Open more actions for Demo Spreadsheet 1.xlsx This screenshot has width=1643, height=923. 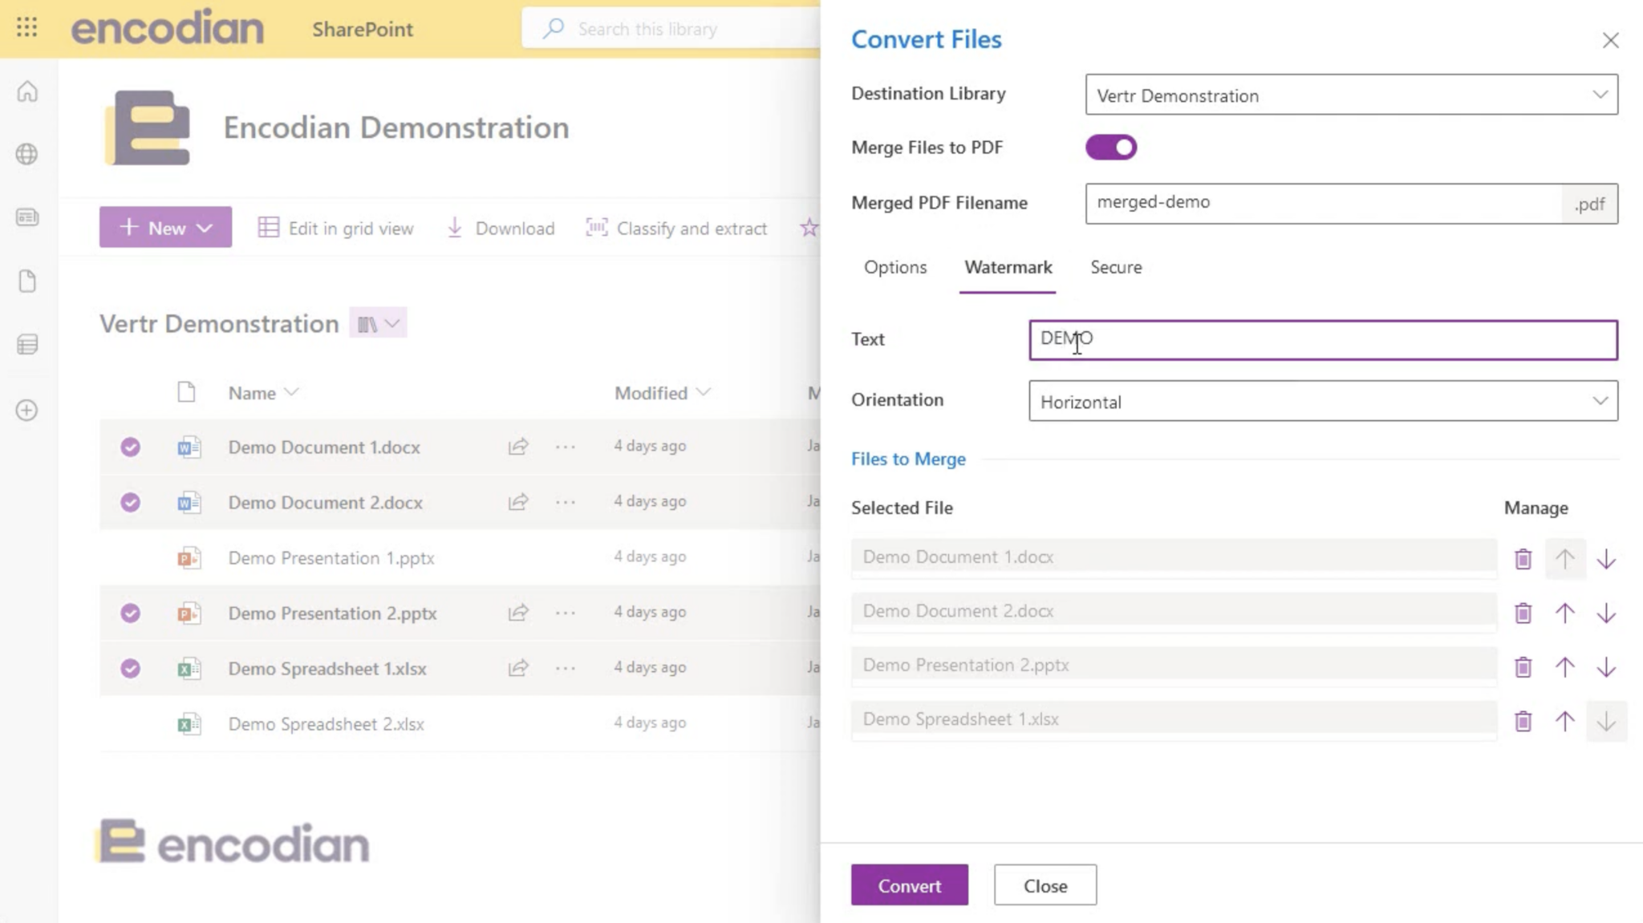[x=566, y=668]
